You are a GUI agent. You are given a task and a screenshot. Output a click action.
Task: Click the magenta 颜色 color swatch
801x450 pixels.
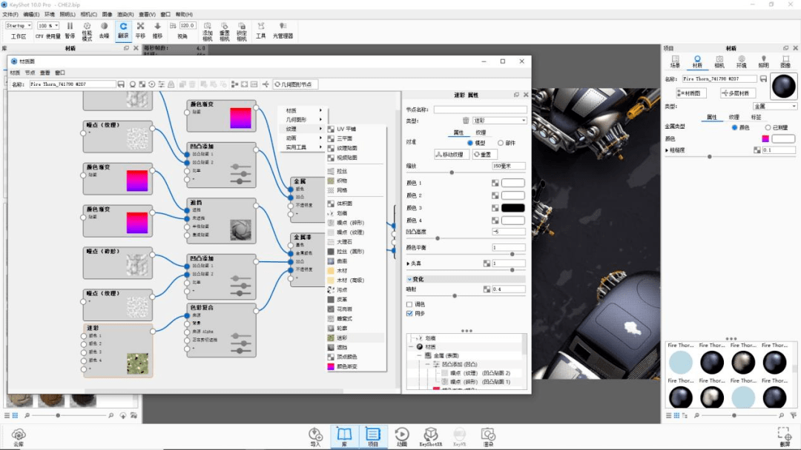point(765,138)
